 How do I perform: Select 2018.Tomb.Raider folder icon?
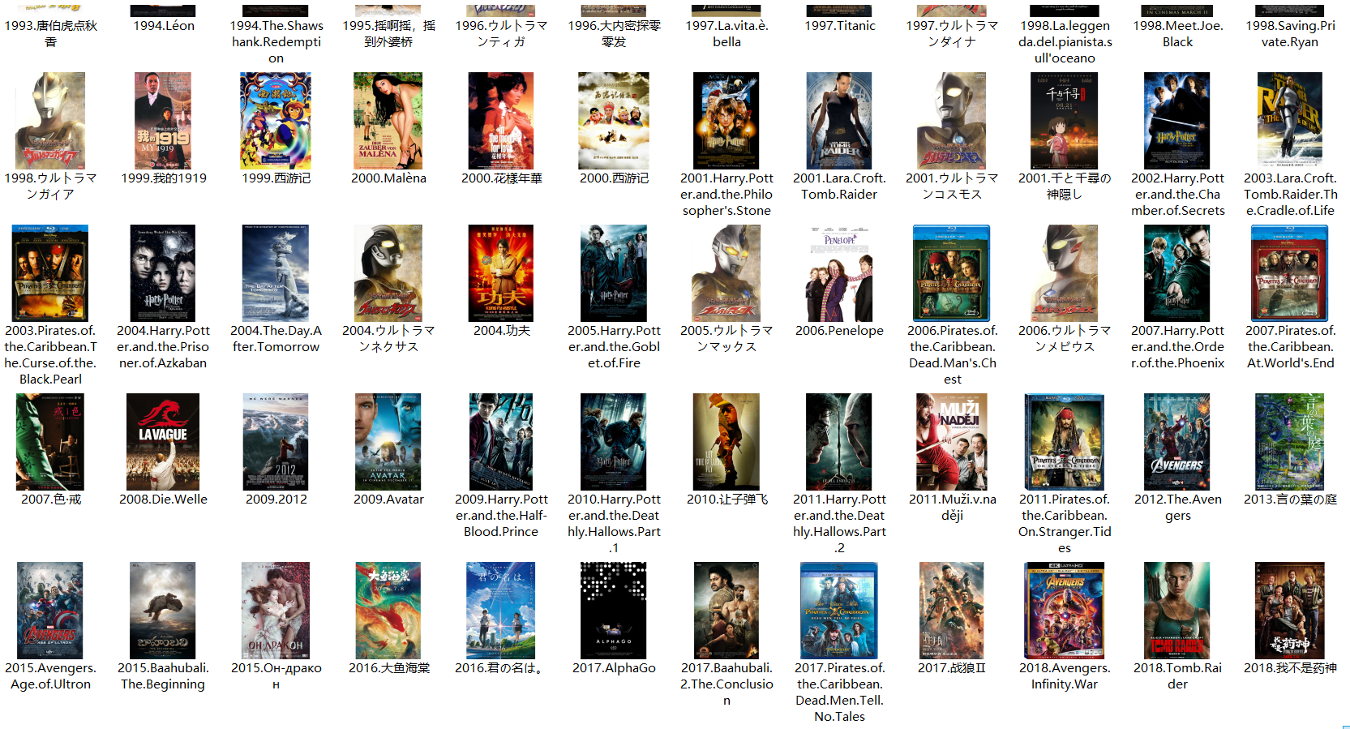[1176, 610]
